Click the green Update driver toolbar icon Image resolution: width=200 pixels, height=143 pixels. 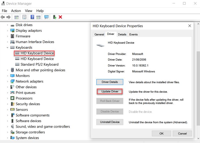[55, 17]
